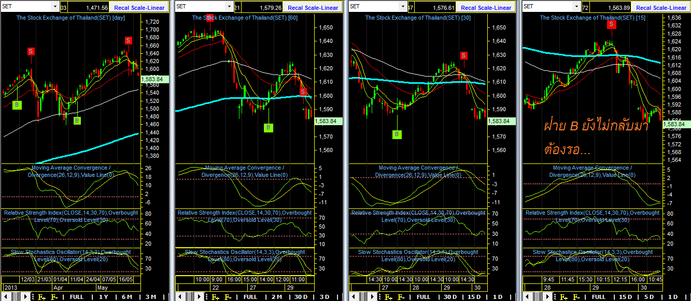The height and width of the screenshot is (301, 691).
Task: Select FULL range on the 15-minute chart
Action: [599, 297]
